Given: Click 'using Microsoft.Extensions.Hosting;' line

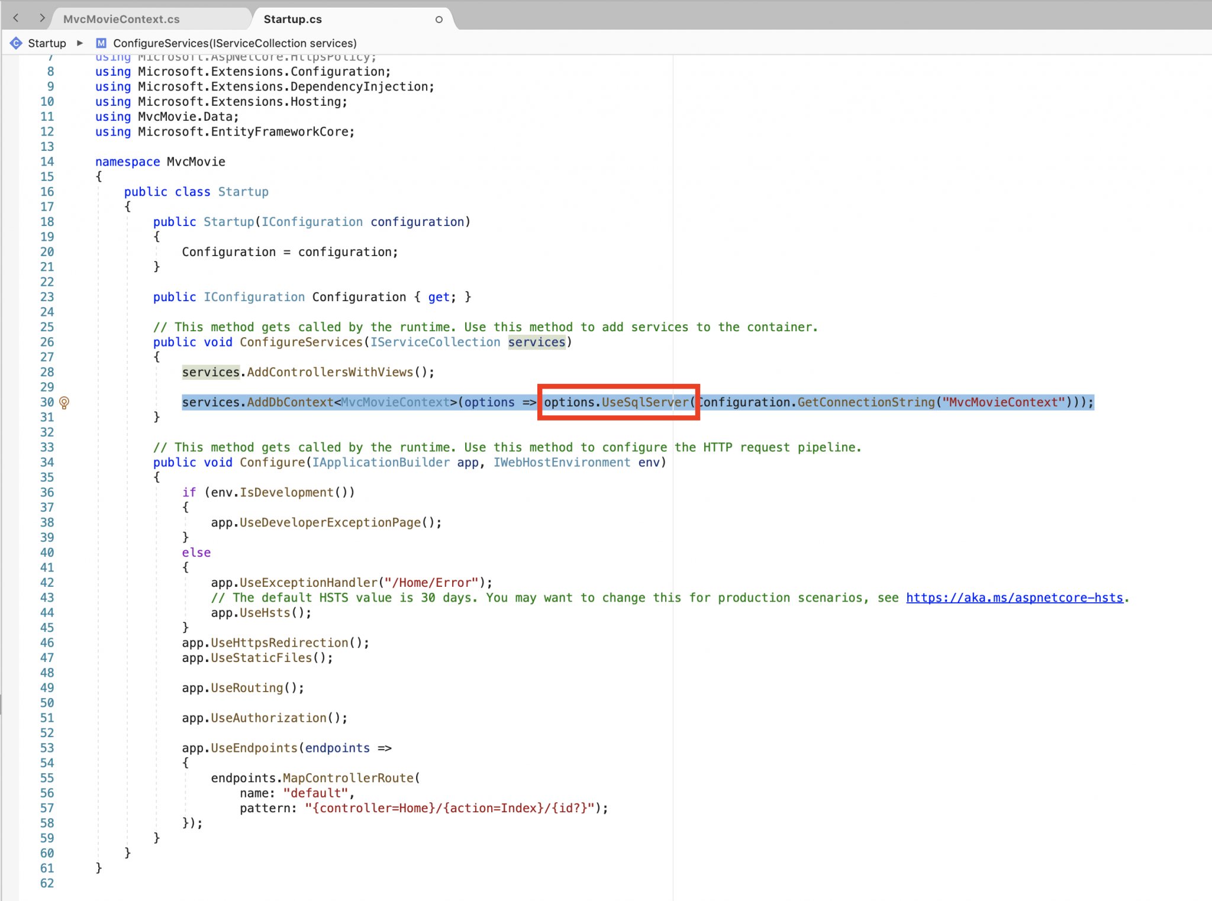Looking at the screenshot, I should tap(221, 102).
